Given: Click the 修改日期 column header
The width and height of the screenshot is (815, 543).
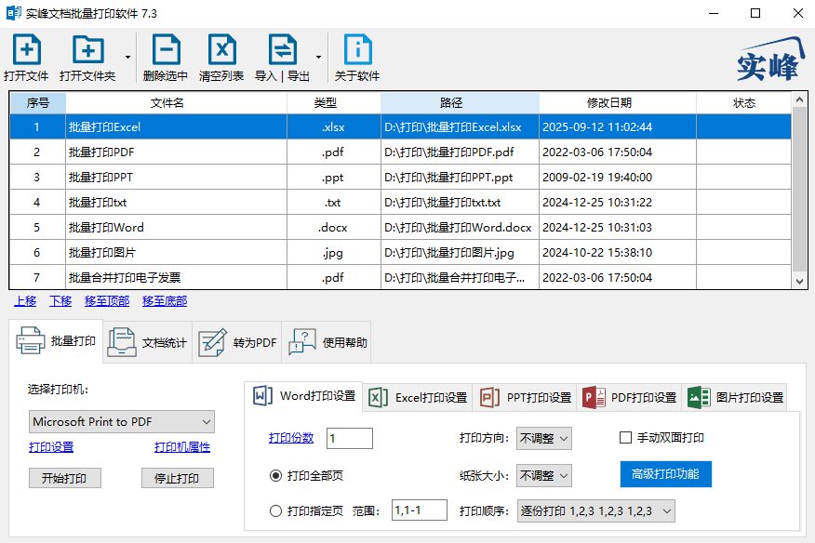Looking at the screenshot, I should pos(618,103).
